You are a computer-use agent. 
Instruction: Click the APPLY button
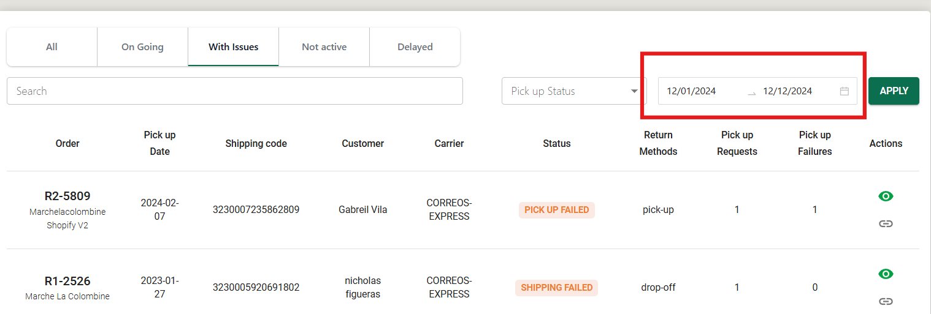[x=894, y=91]
